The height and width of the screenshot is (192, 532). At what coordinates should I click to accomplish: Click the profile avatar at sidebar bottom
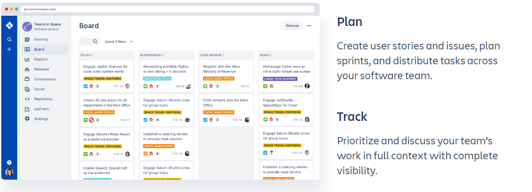pyautogui.click(x=9, y=172)
